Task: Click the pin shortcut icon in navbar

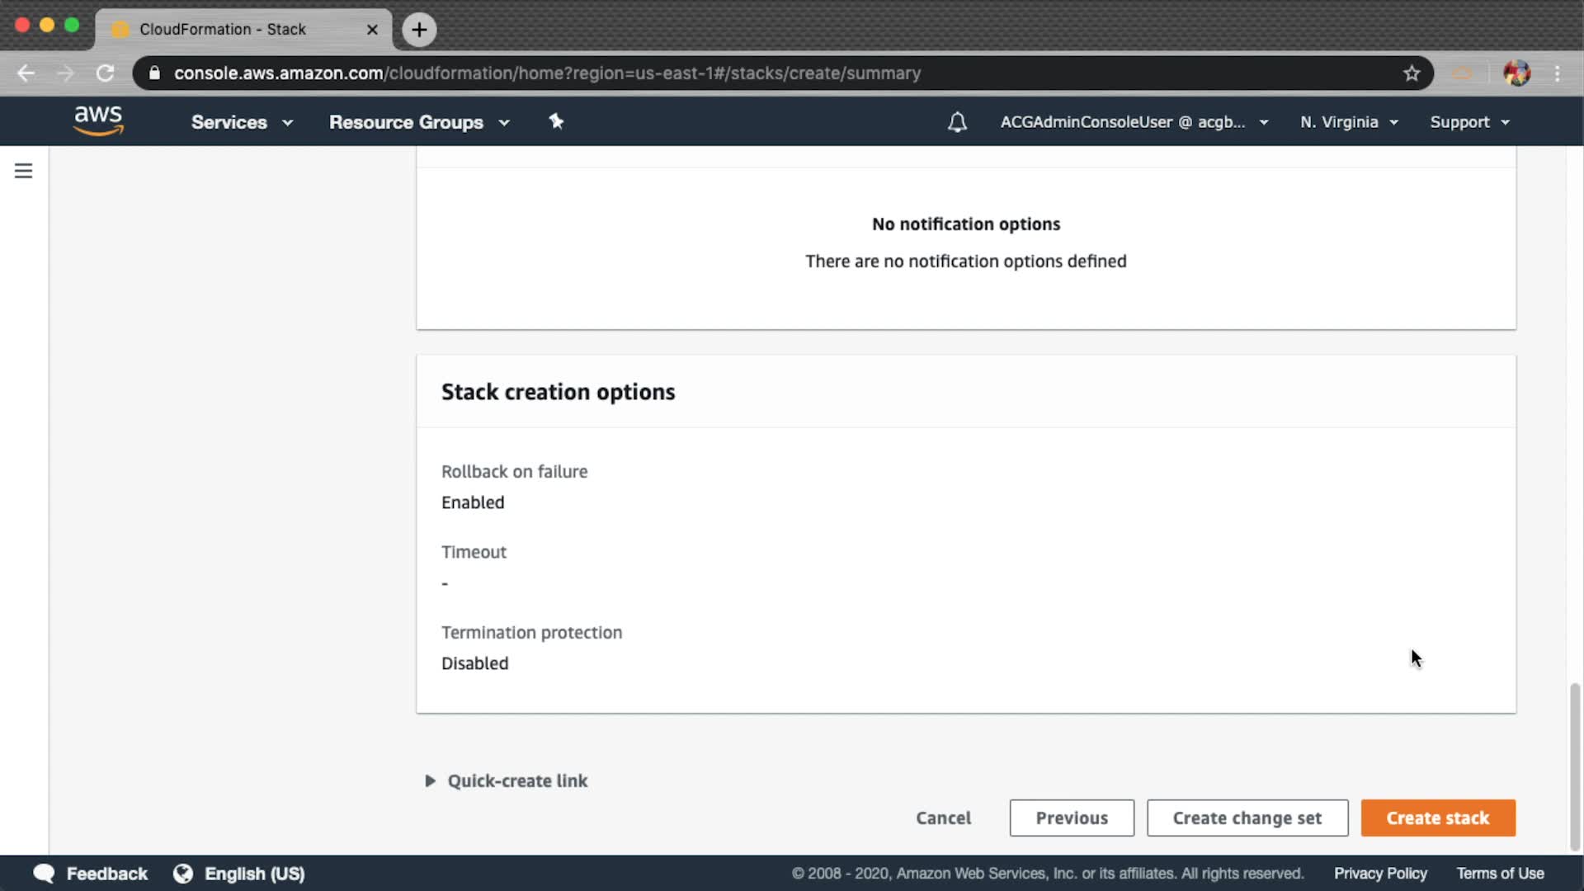Action: pos(556,122)
